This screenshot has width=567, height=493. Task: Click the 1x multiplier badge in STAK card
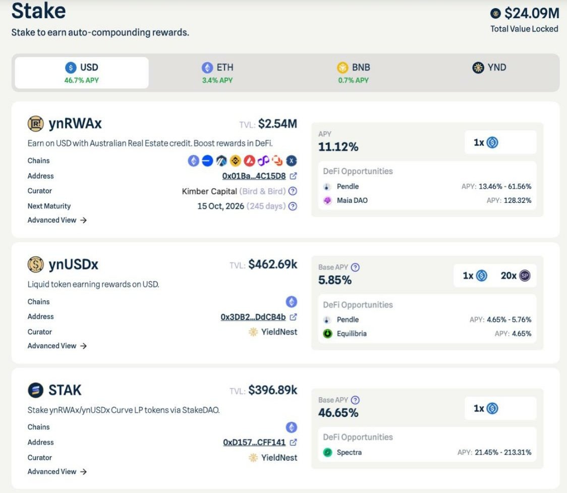coord(486,408)
